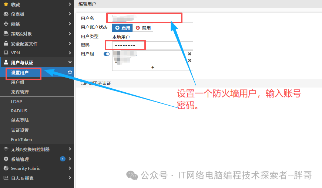Click inside the 用户名 input field
The height and width of the screenshot is (188, 322).
pos(152,18)
